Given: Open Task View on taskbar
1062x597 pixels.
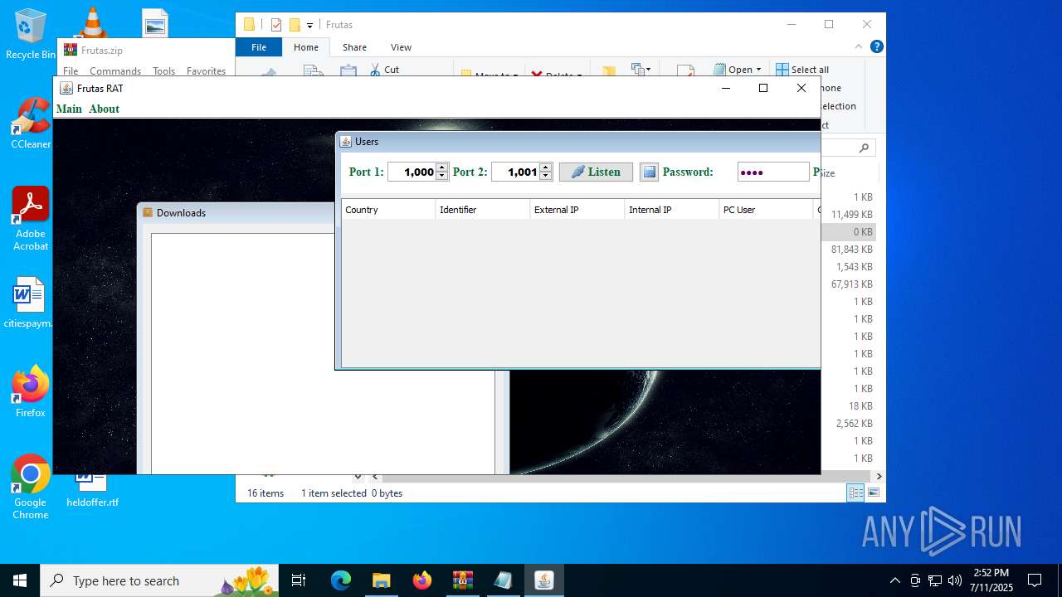Looking at the screenshot, I should point(299,580).
